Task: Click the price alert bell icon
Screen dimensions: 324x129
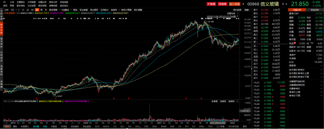Action: [x=287, y=4]
